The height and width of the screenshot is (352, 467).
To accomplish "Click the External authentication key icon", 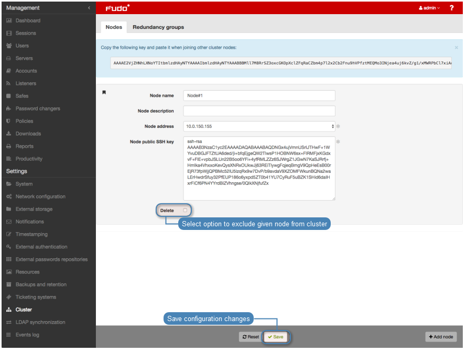I will 8,247.
